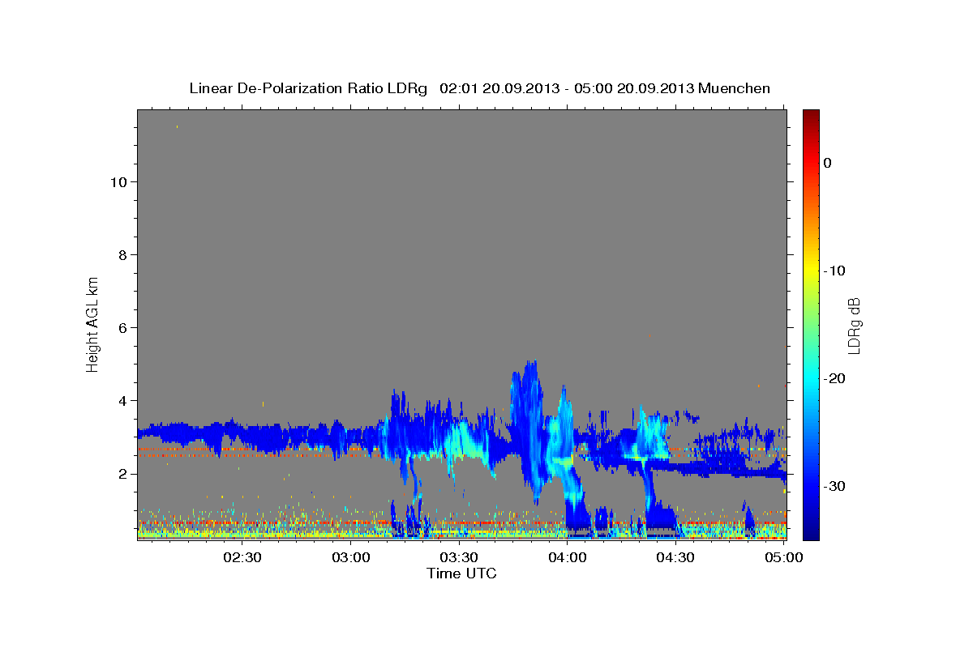This screenshot has width=973, height=648.
Task: Click the 03:30 time tick label
Action: pos(459,557)
